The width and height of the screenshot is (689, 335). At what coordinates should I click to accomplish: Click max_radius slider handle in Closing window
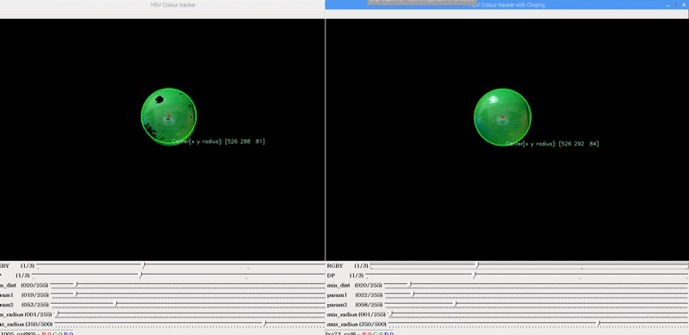point(599,324)
